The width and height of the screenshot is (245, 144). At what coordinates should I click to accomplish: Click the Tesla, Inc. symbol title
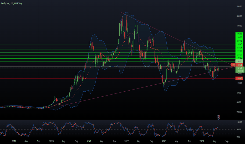point(11,3)
